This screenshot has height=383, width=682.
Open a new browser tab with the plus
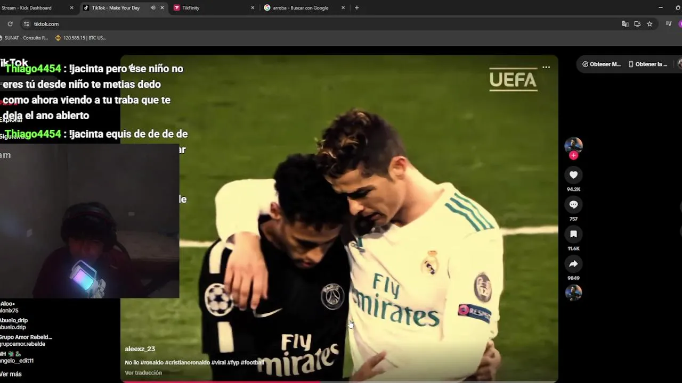tap(356, 7)
